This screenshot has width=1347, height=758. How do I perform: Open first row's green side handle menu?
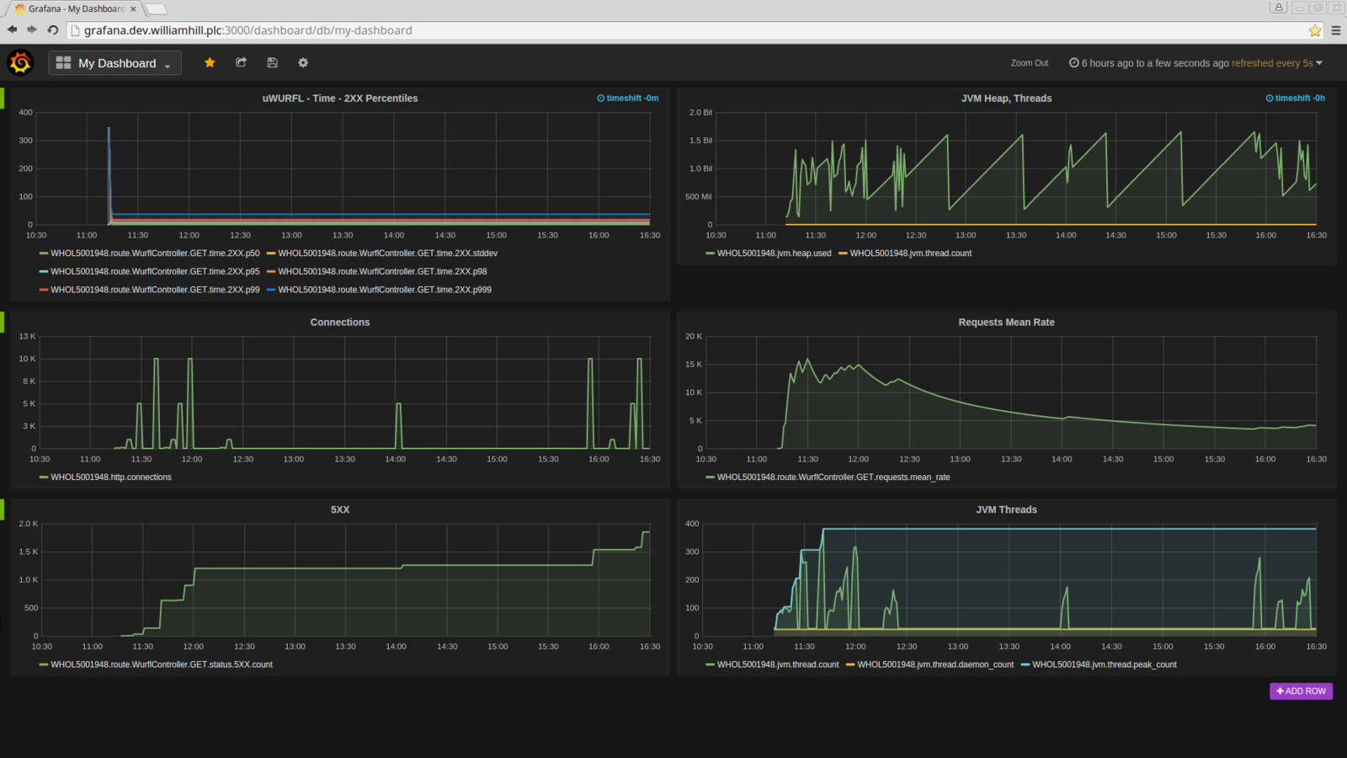(2, 99)
